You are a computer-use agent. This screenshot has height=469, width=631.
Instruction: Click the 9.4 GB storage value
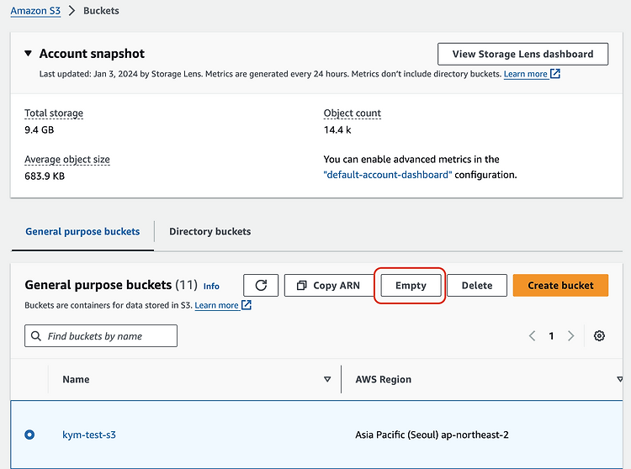click(39, 129)
